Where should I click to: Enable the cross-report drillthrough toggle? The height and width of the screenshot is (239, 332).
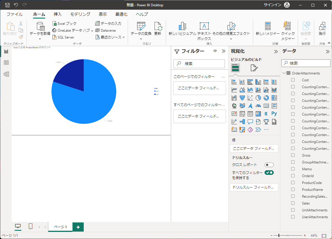[x=269, y=165]
